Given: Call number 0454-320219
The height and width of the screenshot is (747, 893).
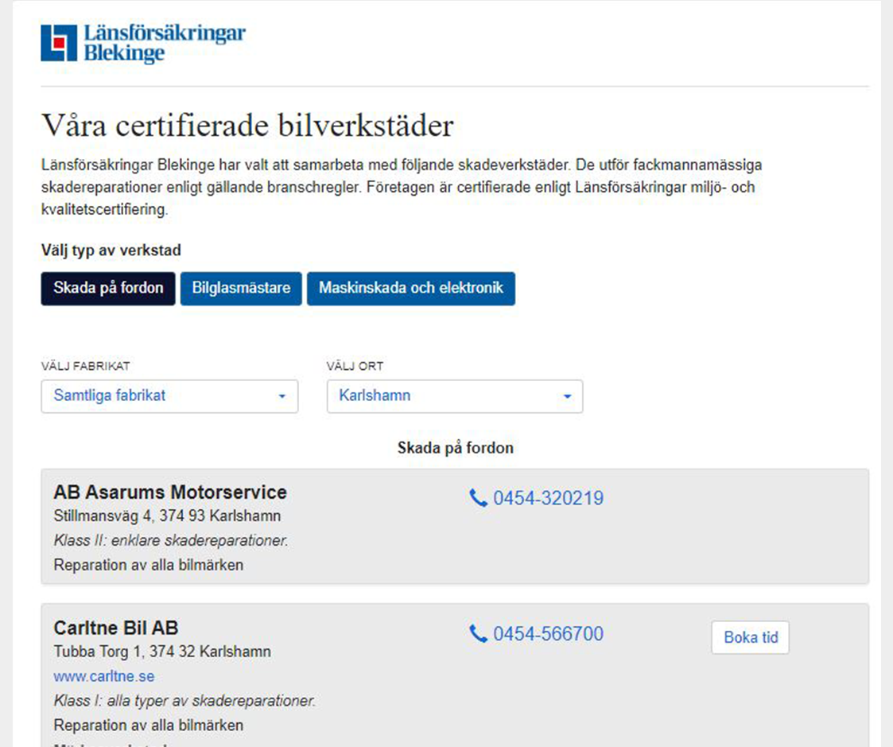Looking at the screenshot, I should point(548,498).
